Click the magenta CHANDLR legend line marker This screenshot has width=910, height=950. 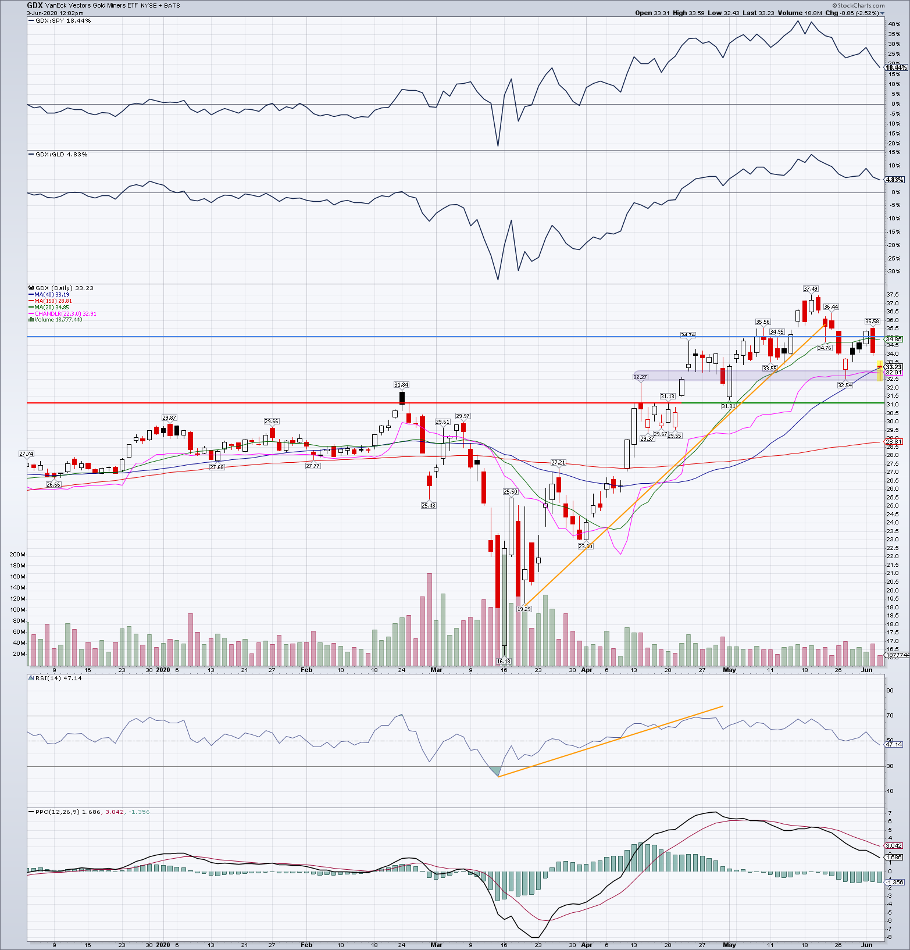pyautogui.click(x=31, y=314)
